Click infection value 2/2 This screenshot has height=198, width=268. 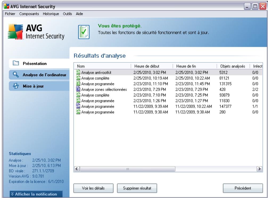255,89
